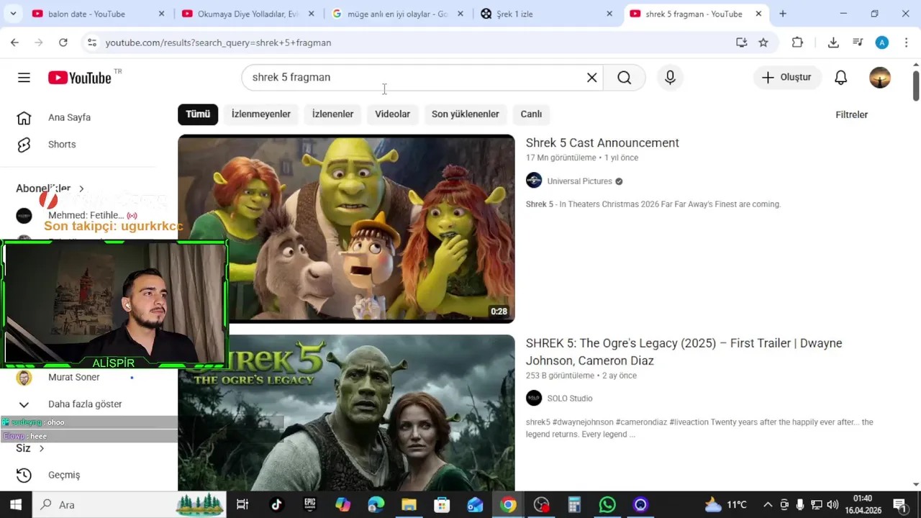Screen dimensions: 921x518
Task: Bookmark this page with the star icon
Action: point(763,42)
